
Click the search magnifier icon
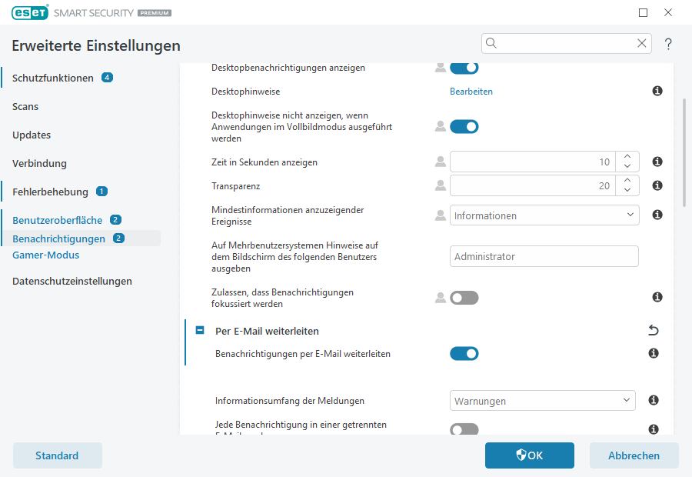[491, 43]
